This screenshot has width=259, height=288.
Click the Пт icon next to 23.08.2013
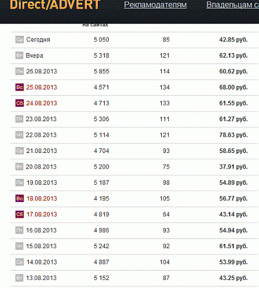20,119
